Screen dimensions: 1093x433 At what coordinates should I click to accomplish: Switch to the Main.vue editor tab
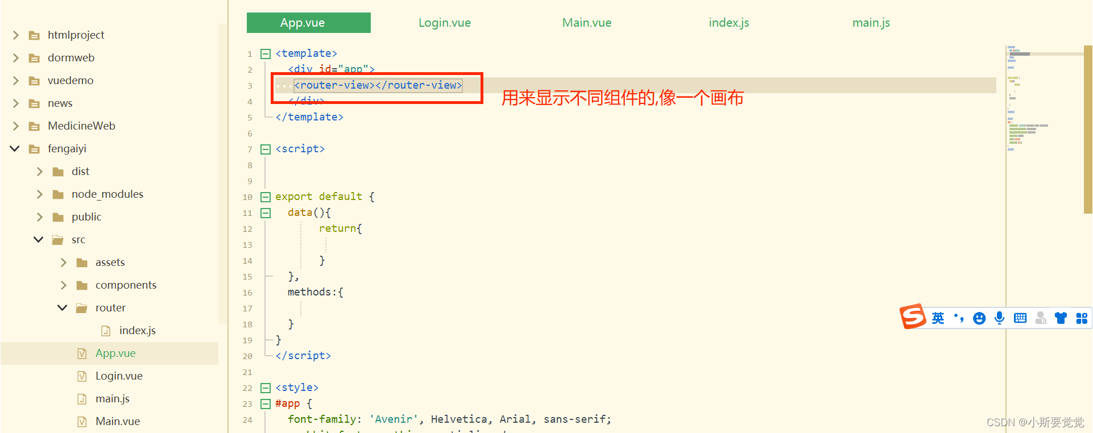tap(587, 23)
